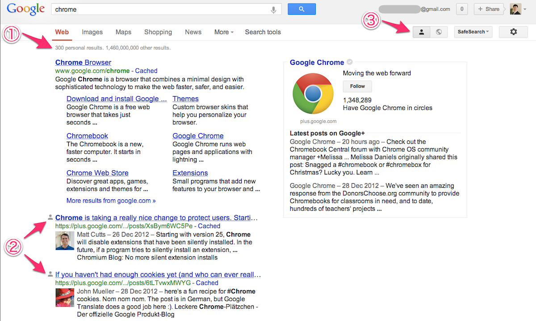Click the person icon beside cookies result
This screenshot has width=536, height=321.
click(x=50, y=275)
